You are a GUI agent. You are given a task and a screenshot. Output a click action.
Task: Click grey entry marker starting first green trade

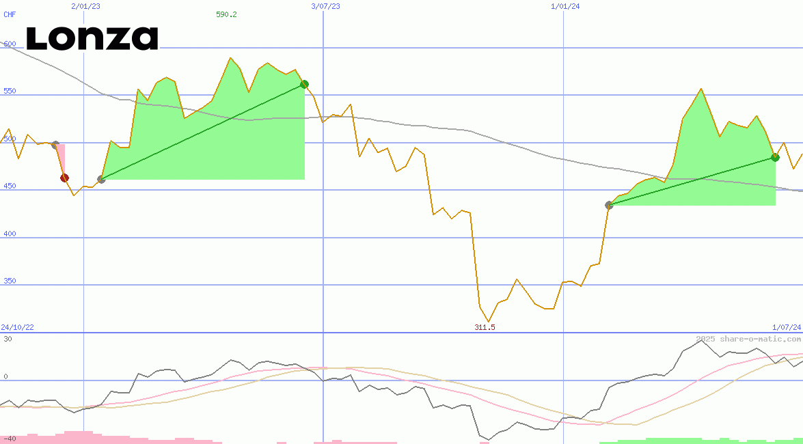tap(101, 180)
